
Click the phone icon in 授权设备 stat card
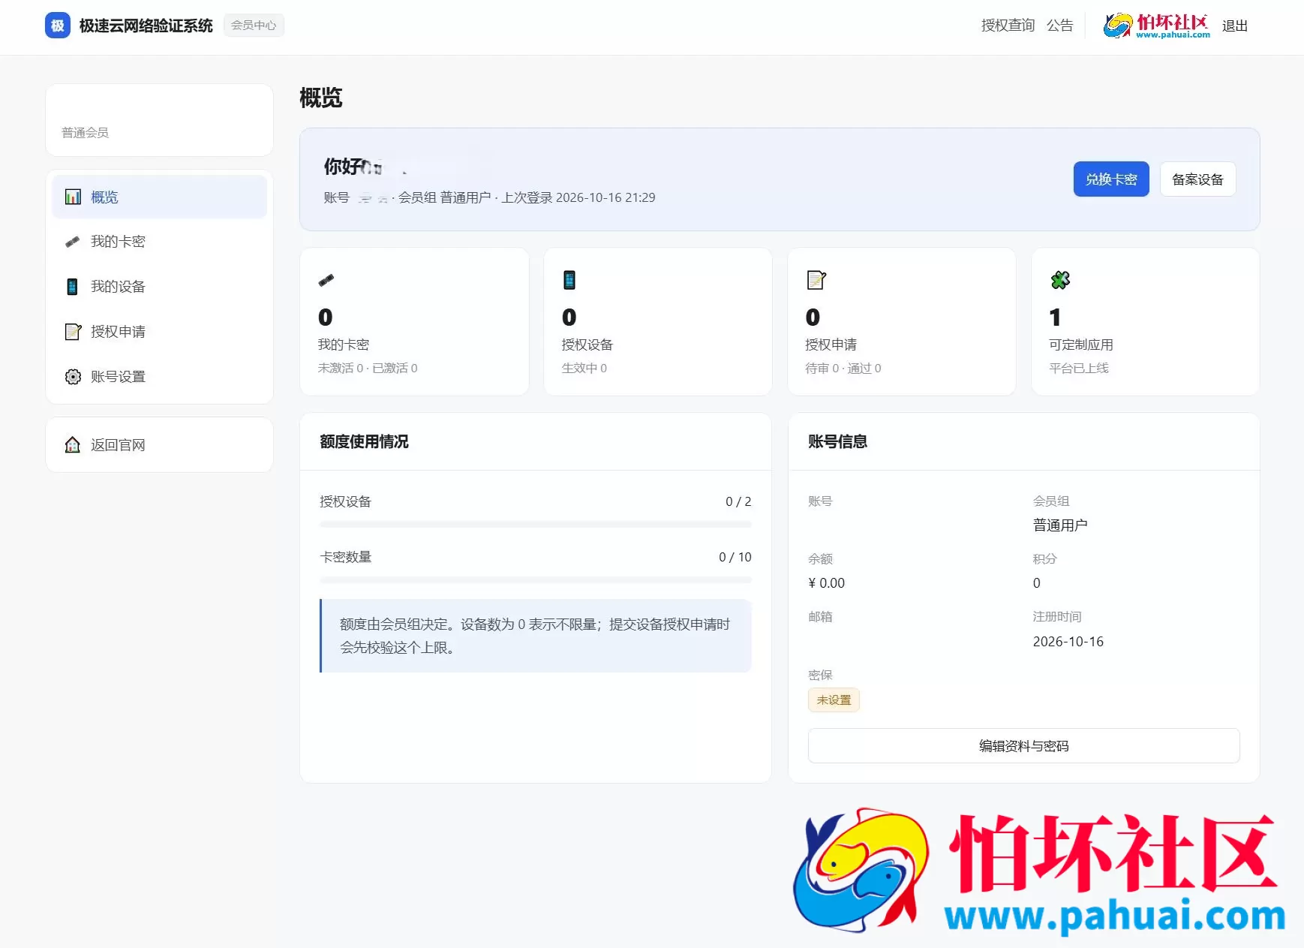[x=569, y=280]
